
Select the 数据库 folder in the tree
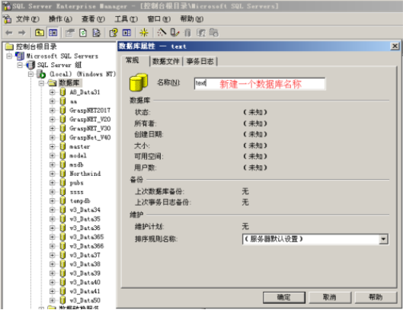click(69, 83)
